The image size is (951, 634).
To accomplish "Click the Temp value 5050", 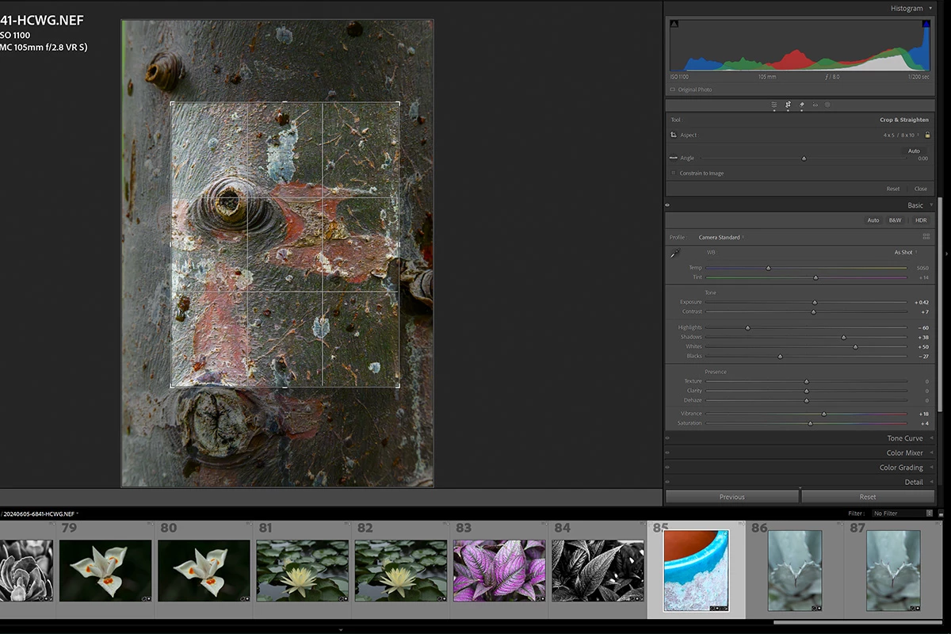I will [922, 268].
